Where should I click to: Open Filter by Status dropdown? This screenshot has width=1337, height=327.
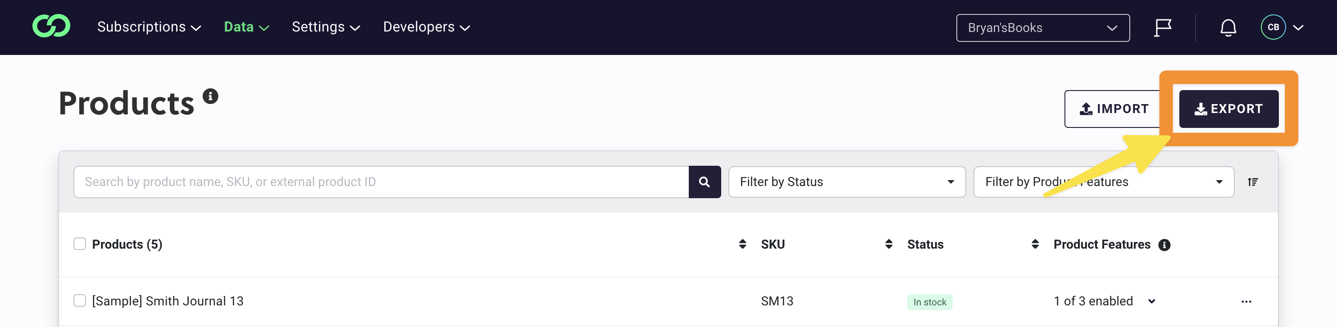847,182
